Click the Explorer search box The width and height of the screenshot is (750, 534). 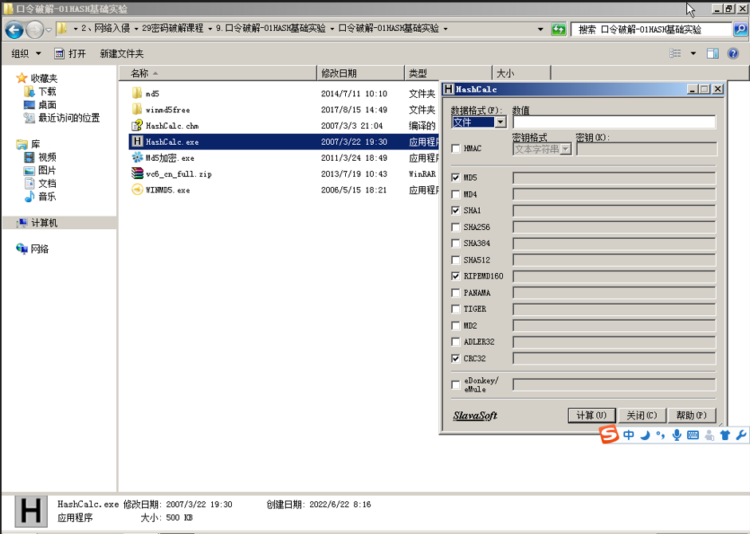click(653, 29)
